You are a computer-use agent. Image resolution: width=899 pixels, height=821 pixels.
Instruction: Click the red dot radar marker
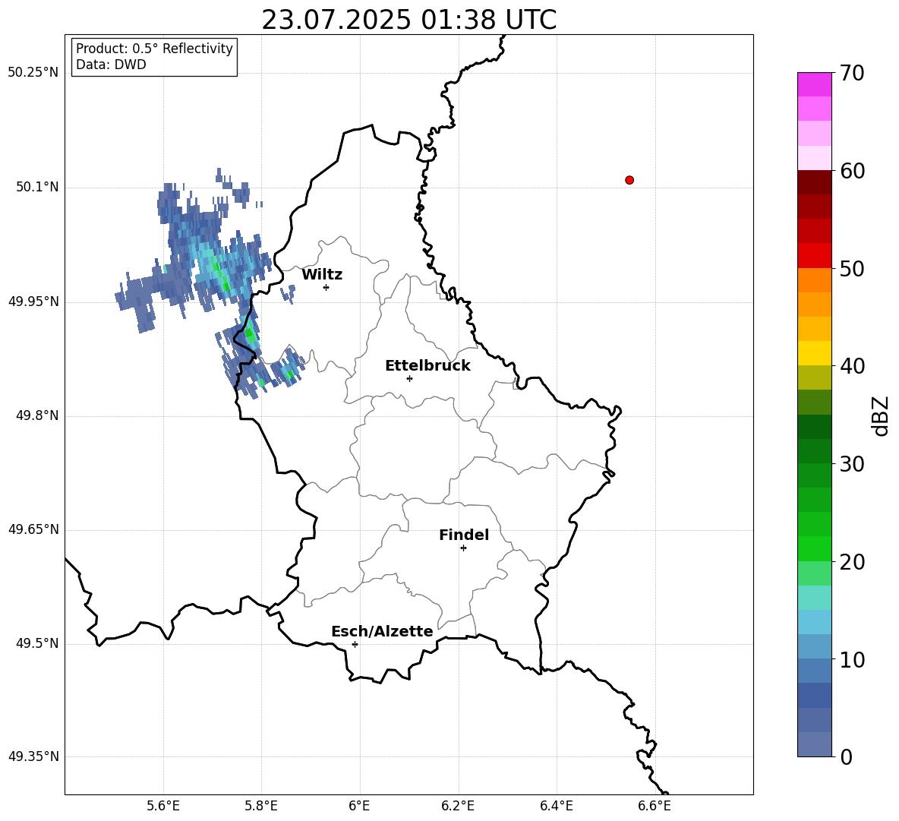tap(629, 180)
